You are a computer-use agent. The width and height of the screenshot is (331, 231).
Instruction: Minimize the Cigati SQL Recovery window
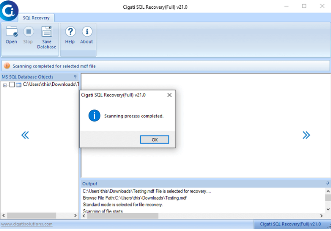tap(286, 6)
